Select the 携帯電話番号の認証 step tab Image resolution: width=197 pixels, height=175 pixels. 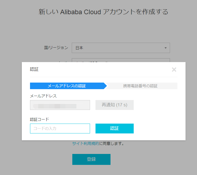pos(140,86)
